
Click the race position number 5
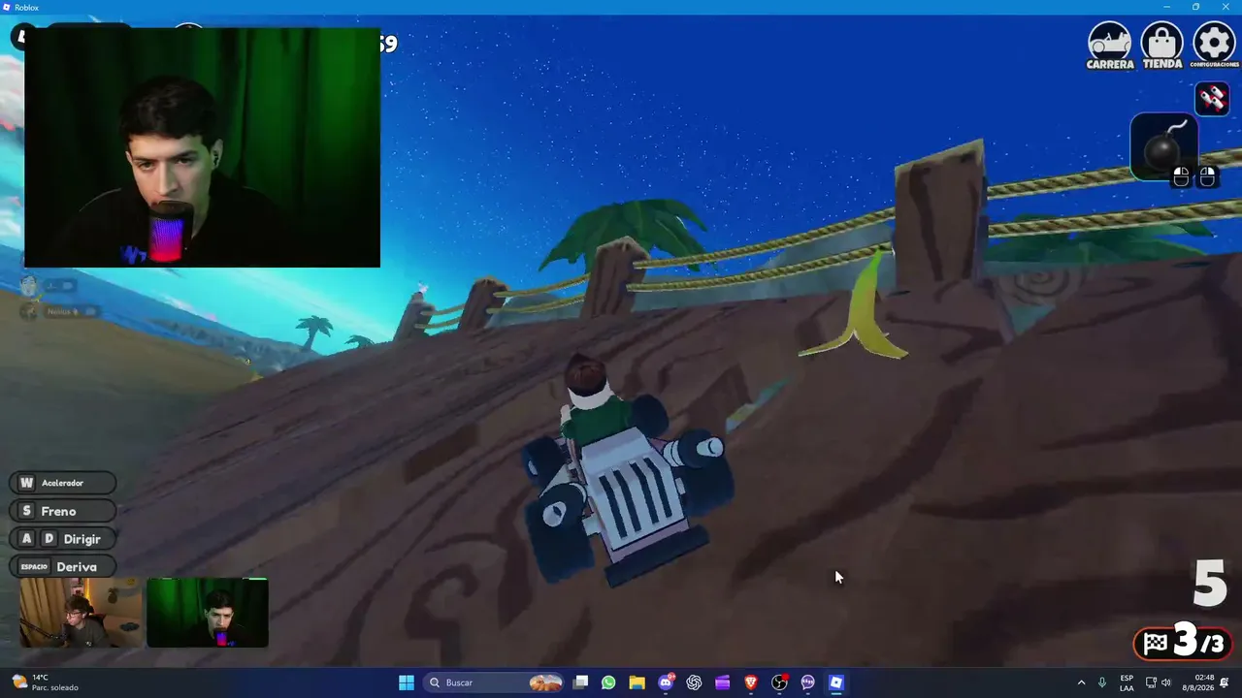[1210, 584]
